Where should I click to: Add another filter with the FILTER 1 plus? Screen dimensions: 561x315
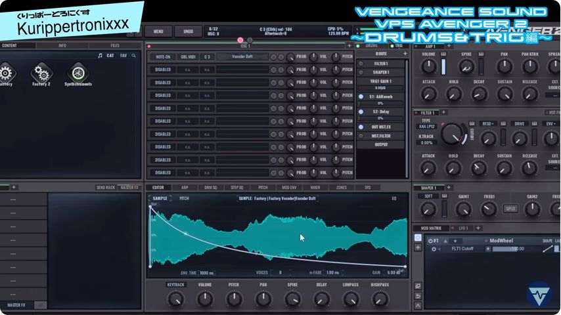tap(443, 112)
